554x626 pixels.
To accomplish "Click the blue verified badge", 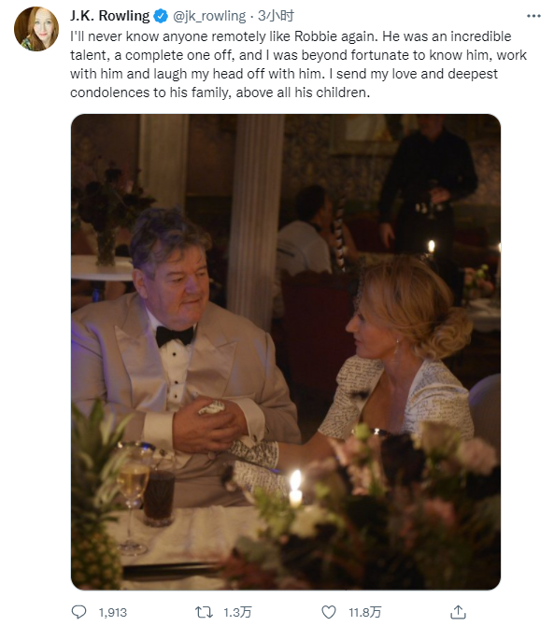I will pyautogui.click(x=161, y=16).
